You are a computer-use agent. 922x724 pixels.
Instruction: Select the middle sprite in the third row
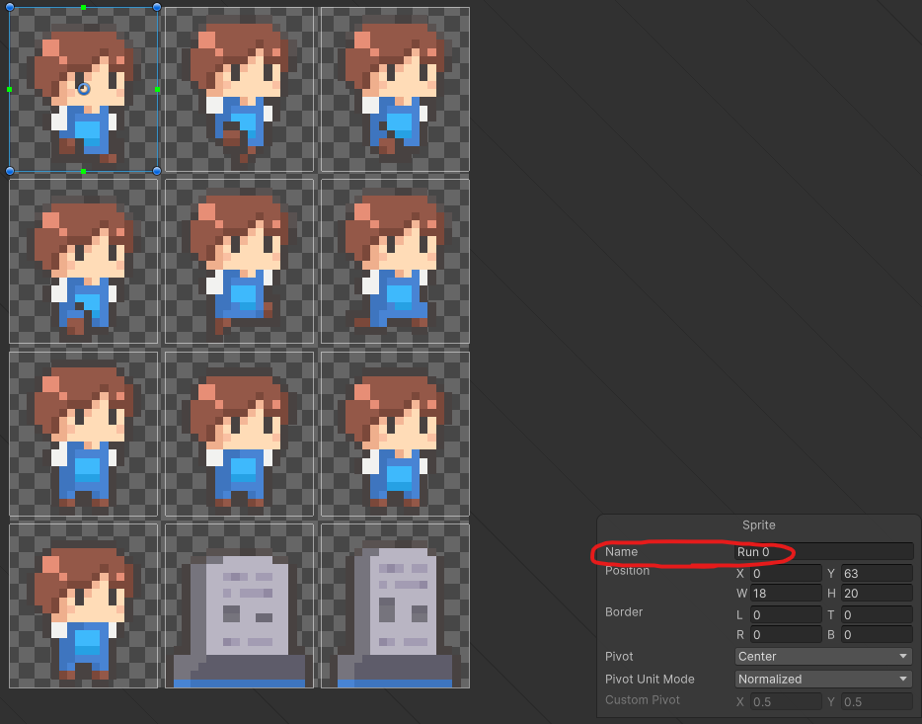coord(239,434)
